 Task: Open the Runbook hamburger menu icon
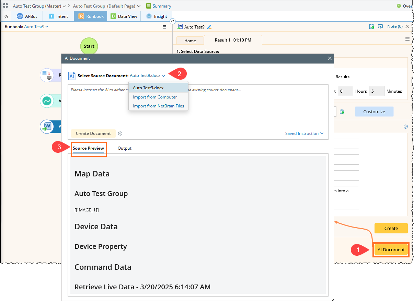pyautogui.click(x=164, y=27)
